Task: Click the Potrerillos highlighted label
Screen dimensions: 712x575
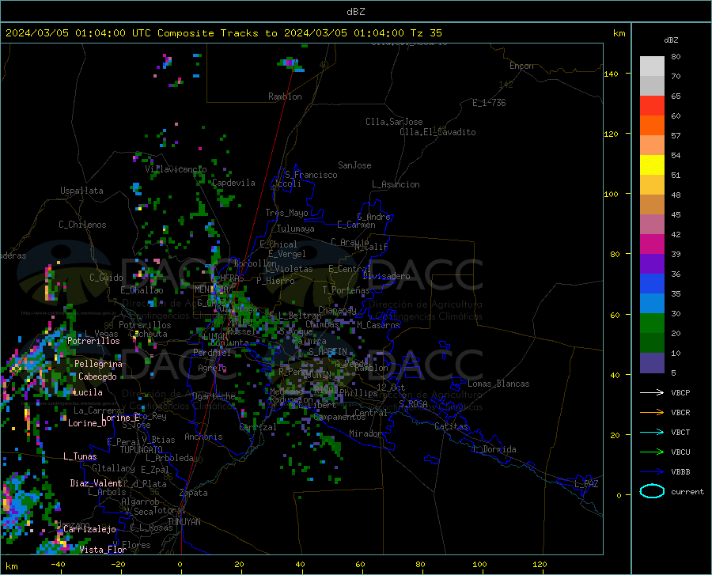Action: (93, 341)
